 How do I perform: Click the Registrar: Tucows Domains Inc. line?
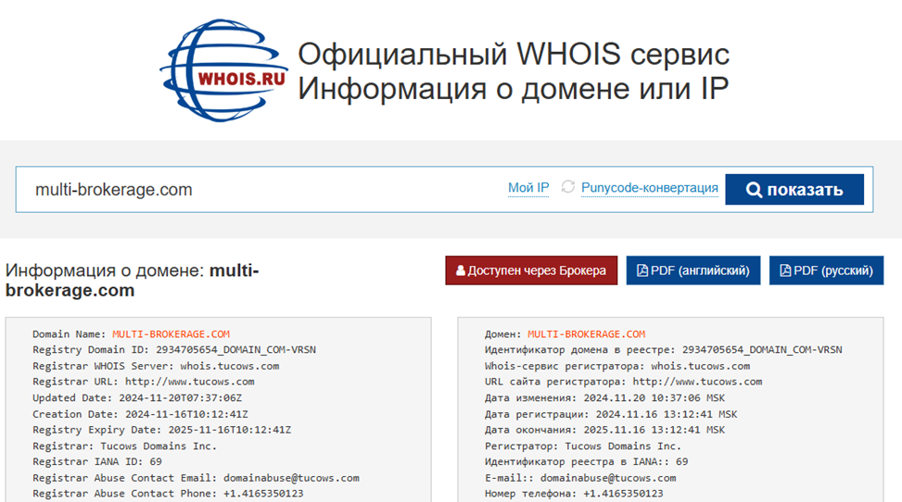tap(125, 446)
